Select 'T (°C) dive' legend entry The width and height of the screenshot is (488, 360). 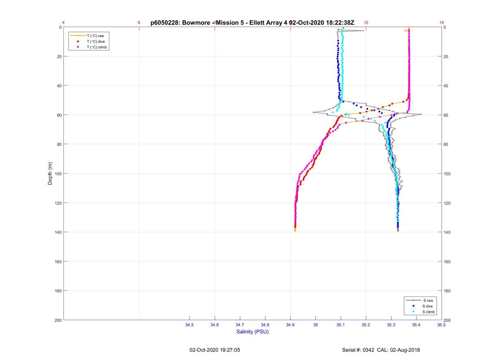[96, 41]
